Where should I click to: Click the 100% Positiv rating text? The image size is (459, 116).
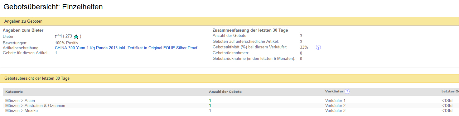tap(66, 43)
